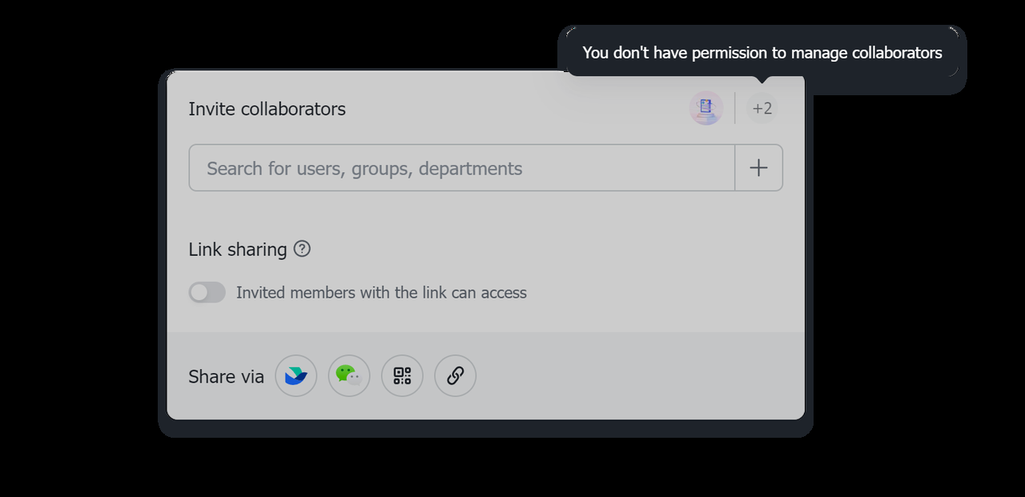Click "Invited members with the link can access"
This screenshot has height=497, width=1025.
tap(381, 293)
